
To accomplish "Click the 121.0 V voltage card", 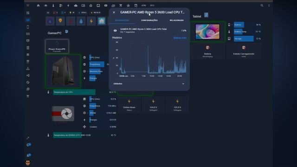I will (x=177, y=104).
